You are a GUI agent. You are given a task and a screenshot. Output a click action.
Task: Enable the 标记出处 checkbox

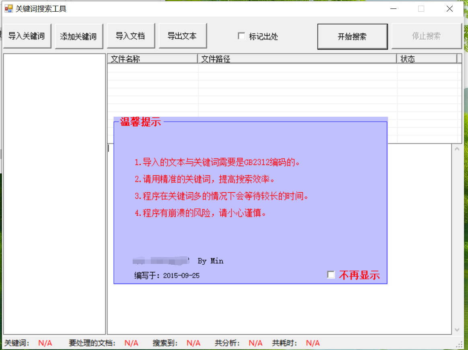[x=242, y=36]
